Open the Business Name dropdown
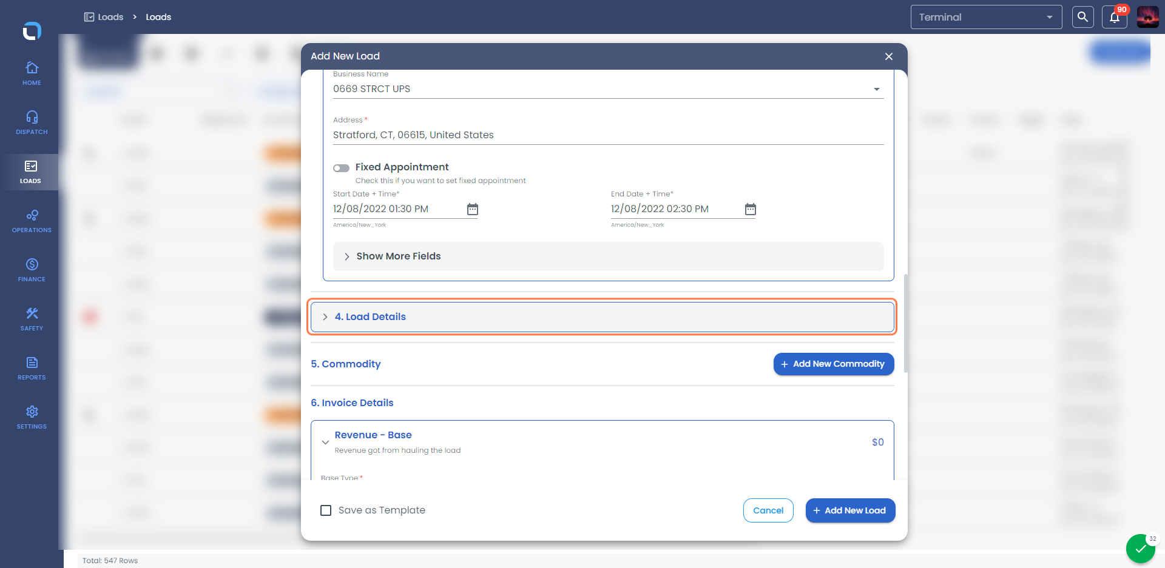1165x568 pixels. coord(609,89)
